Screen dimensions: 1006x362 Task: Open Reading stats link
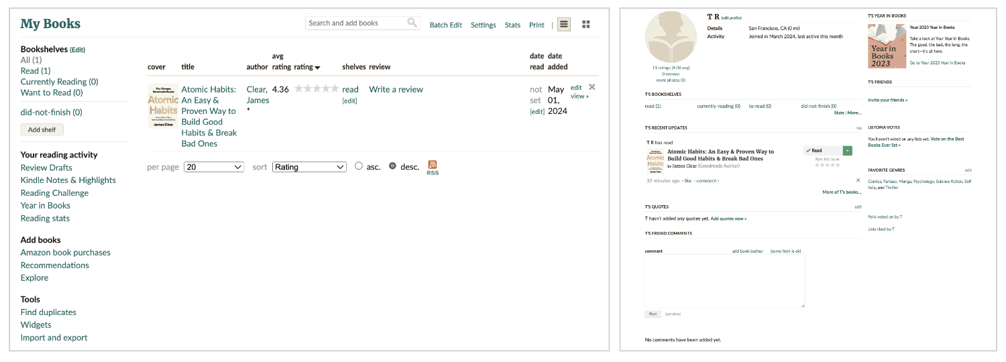(45, 219)
